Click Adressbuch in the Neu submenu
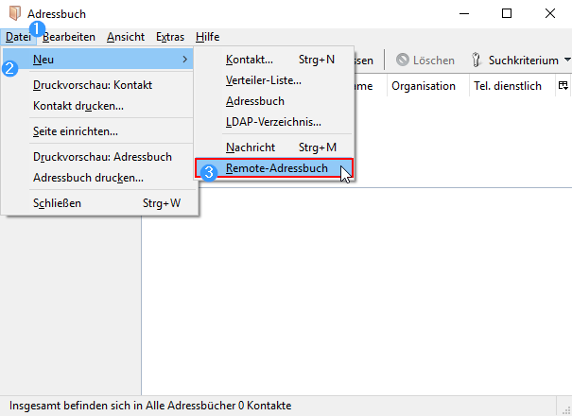Image resolution: width=572 pixels, height=416 pixels. (x=255, y=101)
